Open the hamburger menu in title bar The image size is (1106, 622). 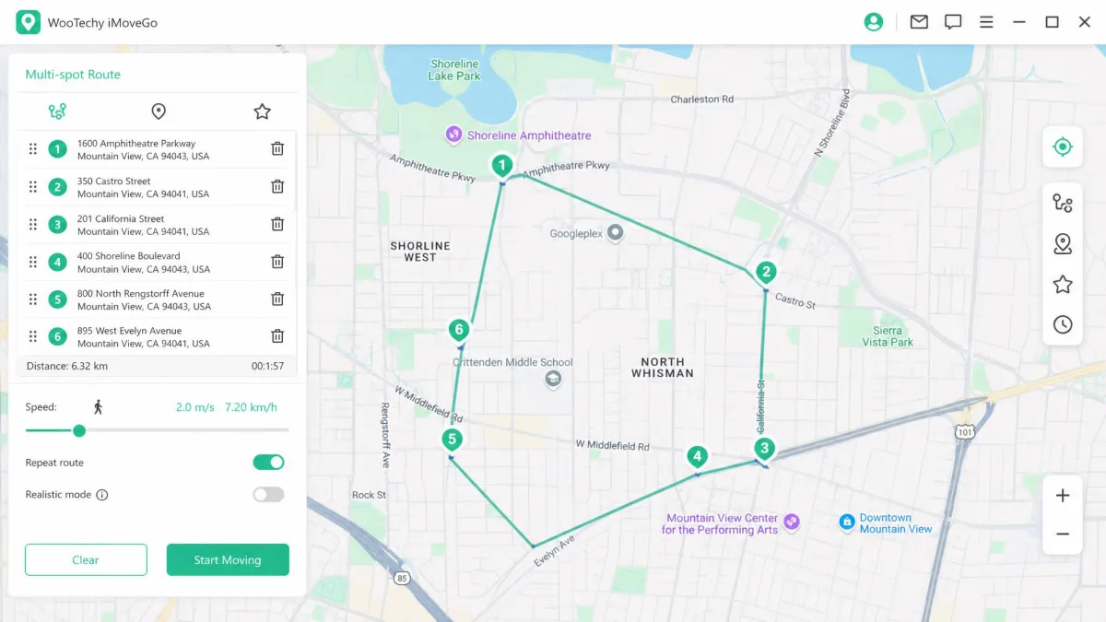(x=986, y=22)
